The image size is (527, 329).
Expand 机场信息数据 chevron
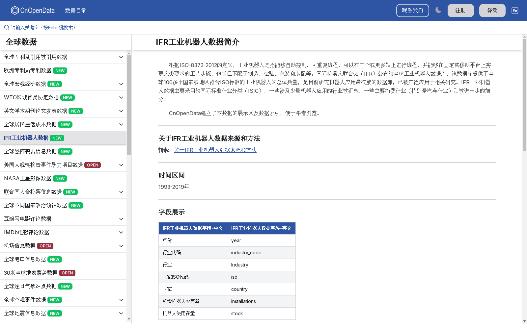coord(121,246)
